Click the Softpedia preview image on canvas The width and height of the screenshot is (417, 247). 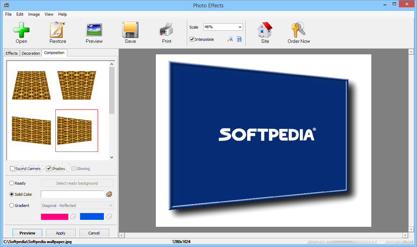pos(263,140)
